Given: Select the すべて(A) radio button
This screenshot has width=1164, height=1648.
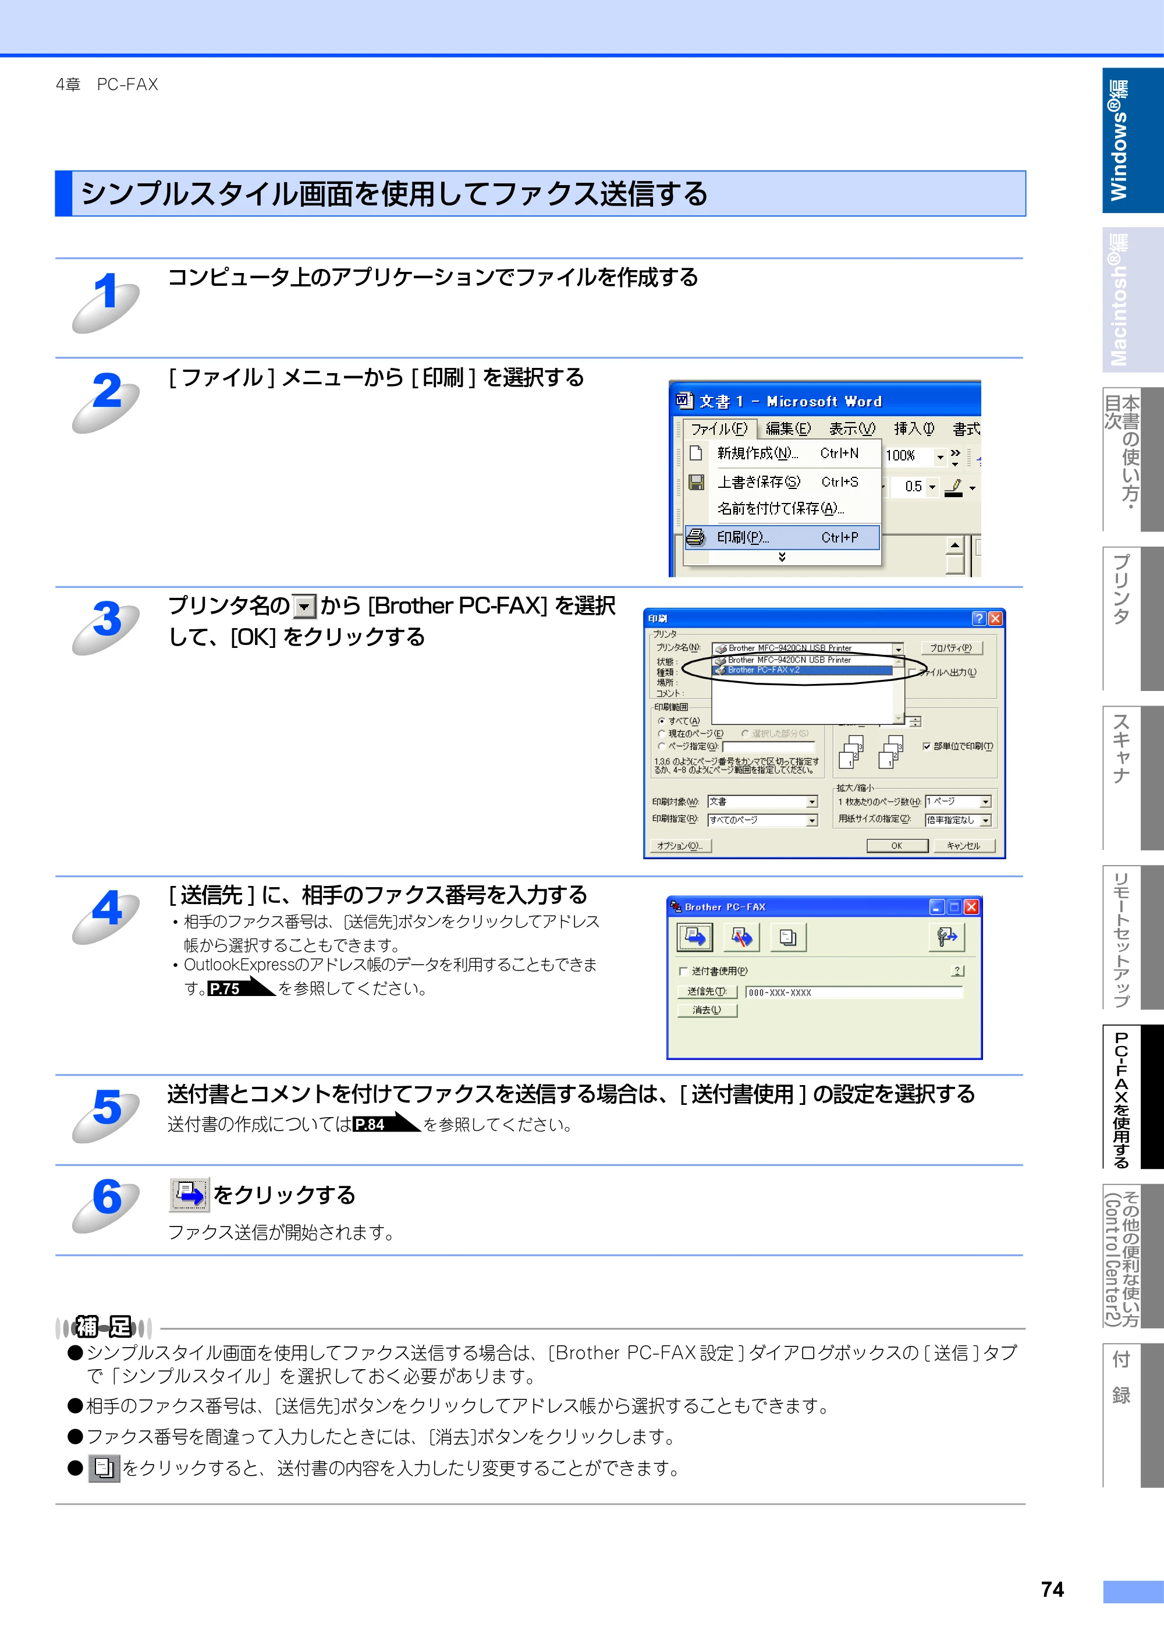Looking at the screenshot, I should (x=661, y=721).
